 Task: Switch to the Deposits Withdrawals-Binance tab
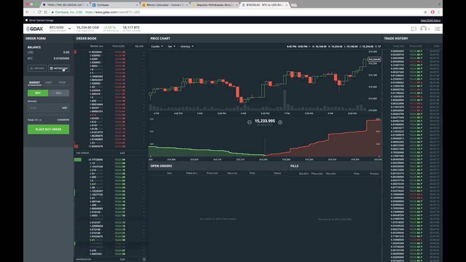click(x=215, y=5)
